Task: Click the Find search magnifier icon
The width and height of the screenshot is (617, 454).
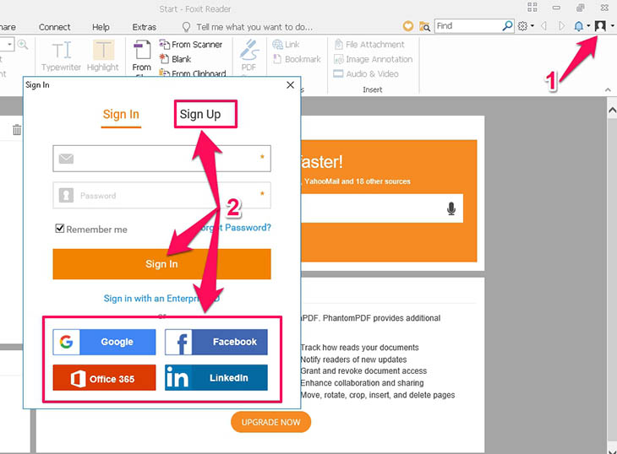Action: tap(507, 26)
